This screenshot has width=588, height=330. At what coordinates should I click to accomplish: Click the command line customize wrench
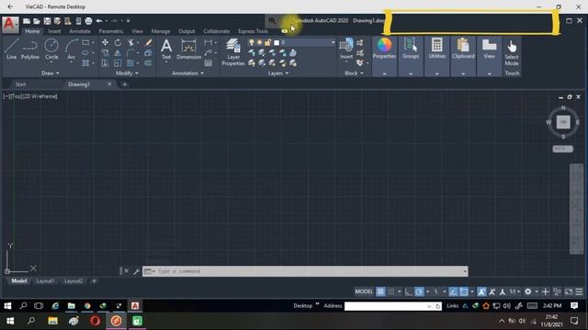pyautogui.click(x=136, y=271)
